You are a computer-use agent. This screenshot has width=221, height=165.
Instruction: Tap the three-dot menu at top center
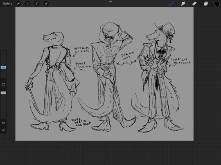point(110,2)
